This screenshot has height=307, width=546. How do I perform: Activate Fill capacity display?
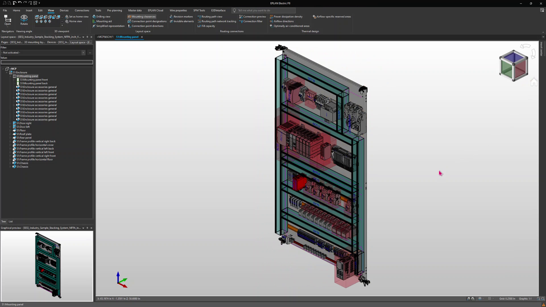(206, 26)
